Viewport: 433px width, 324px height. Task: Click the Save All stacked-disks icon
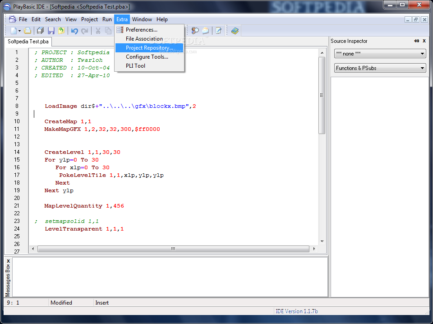(40, 31)
